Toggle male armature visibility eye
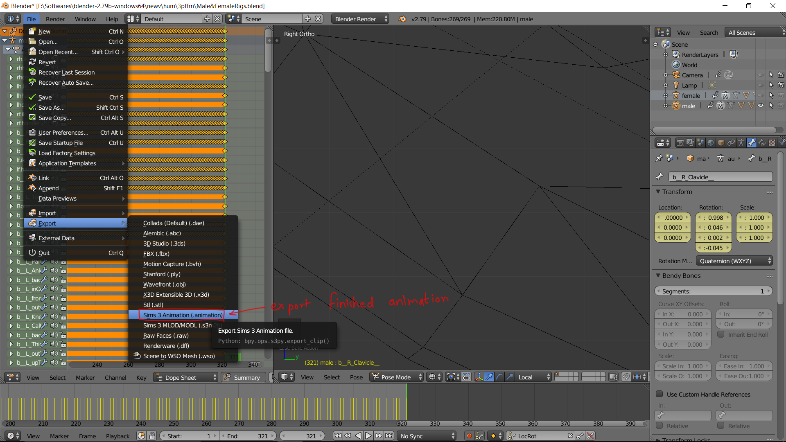The image size is (786, 442). click(761, 106)
